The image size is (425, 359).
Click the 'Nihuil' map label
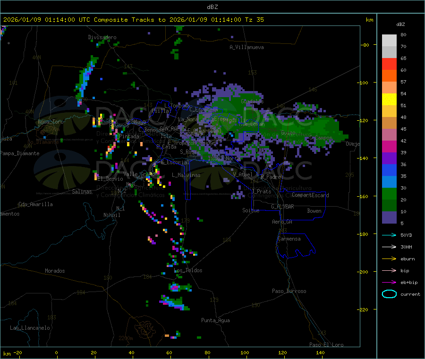click(x=111, y=215)
